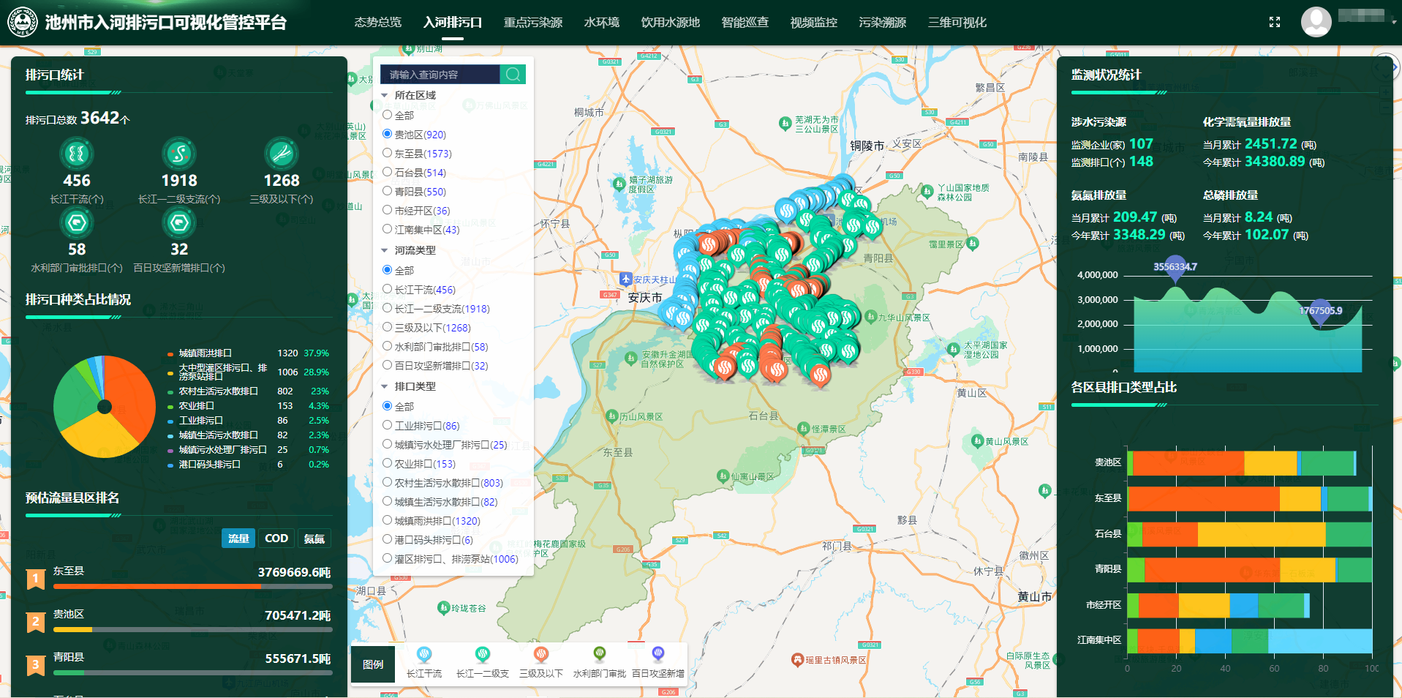Click the 长江干流 456 statistic icon
Screen dimensions: 1402x698
click(77, 154)
